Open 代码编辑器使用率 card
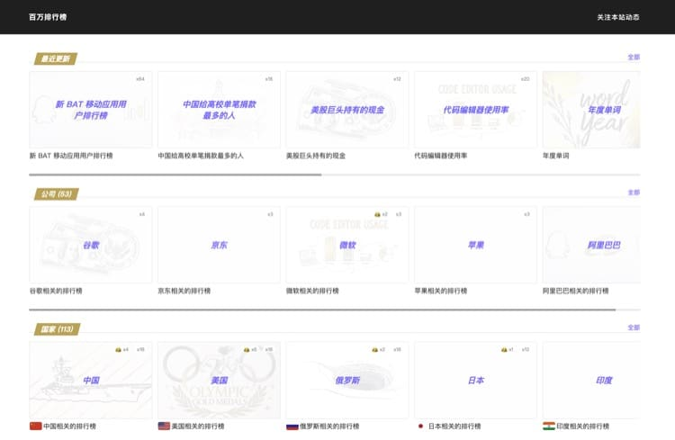Screen dimensions: 675x440 tap(475, 110)
